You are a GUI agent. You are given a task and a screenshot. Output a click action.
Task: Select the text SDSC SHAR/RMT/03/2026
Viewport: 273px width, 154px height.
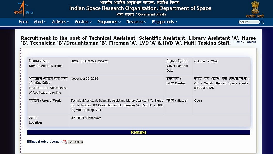(90, 61)
